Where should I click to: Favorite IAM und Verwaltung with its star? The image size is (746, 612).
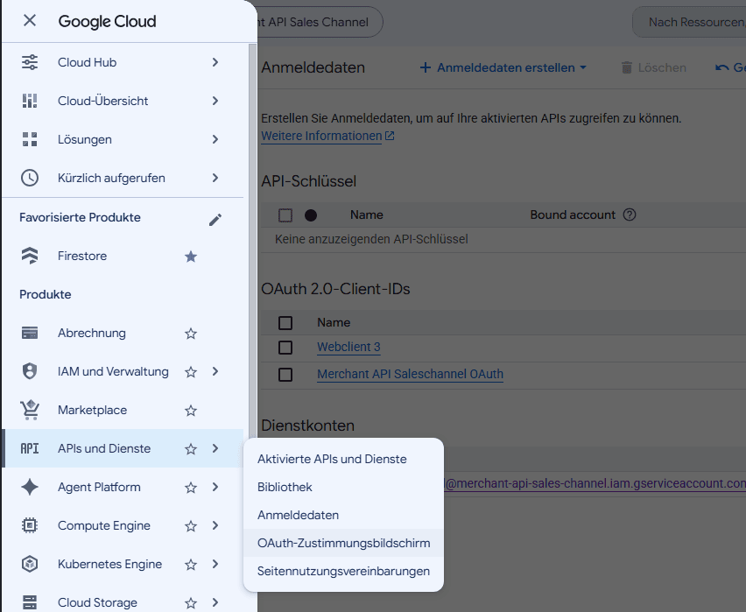tap(191, 372)
